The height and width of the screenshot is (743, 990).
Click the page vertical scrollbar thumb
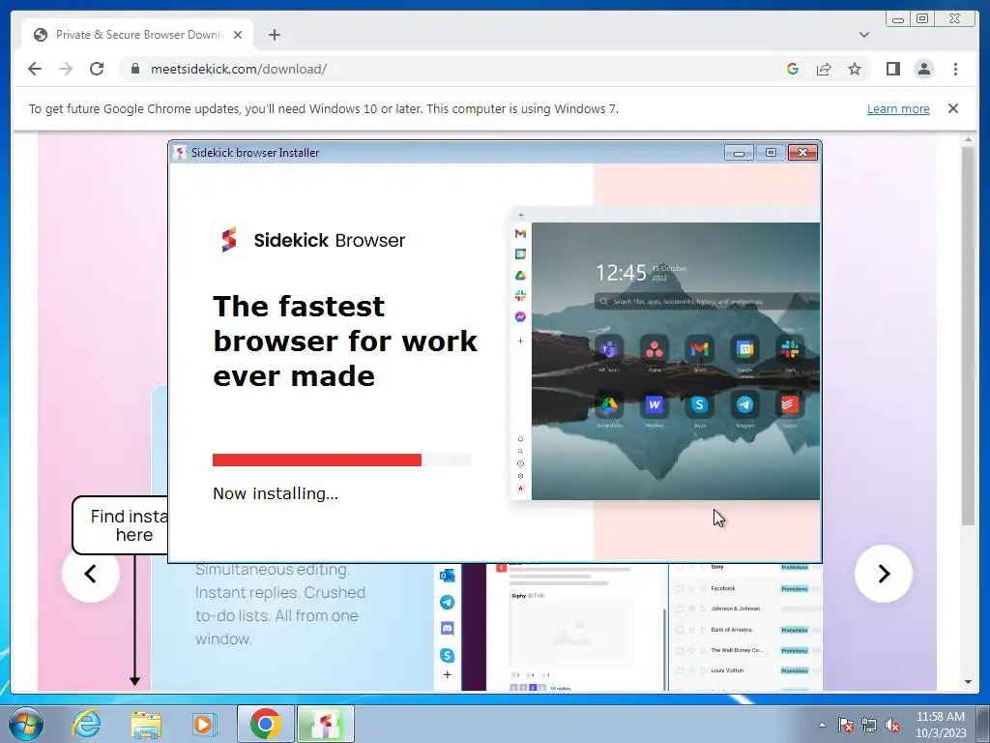968,336
